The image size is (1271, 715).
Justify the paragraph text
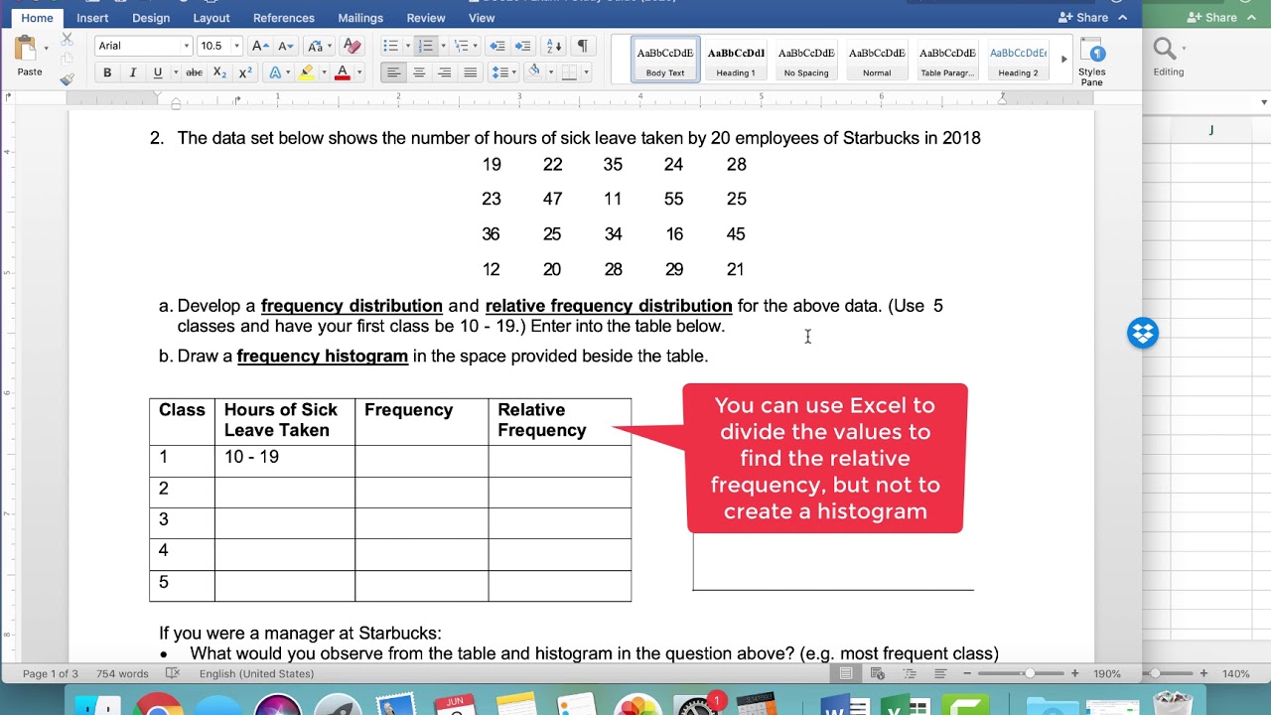[471, 72]
